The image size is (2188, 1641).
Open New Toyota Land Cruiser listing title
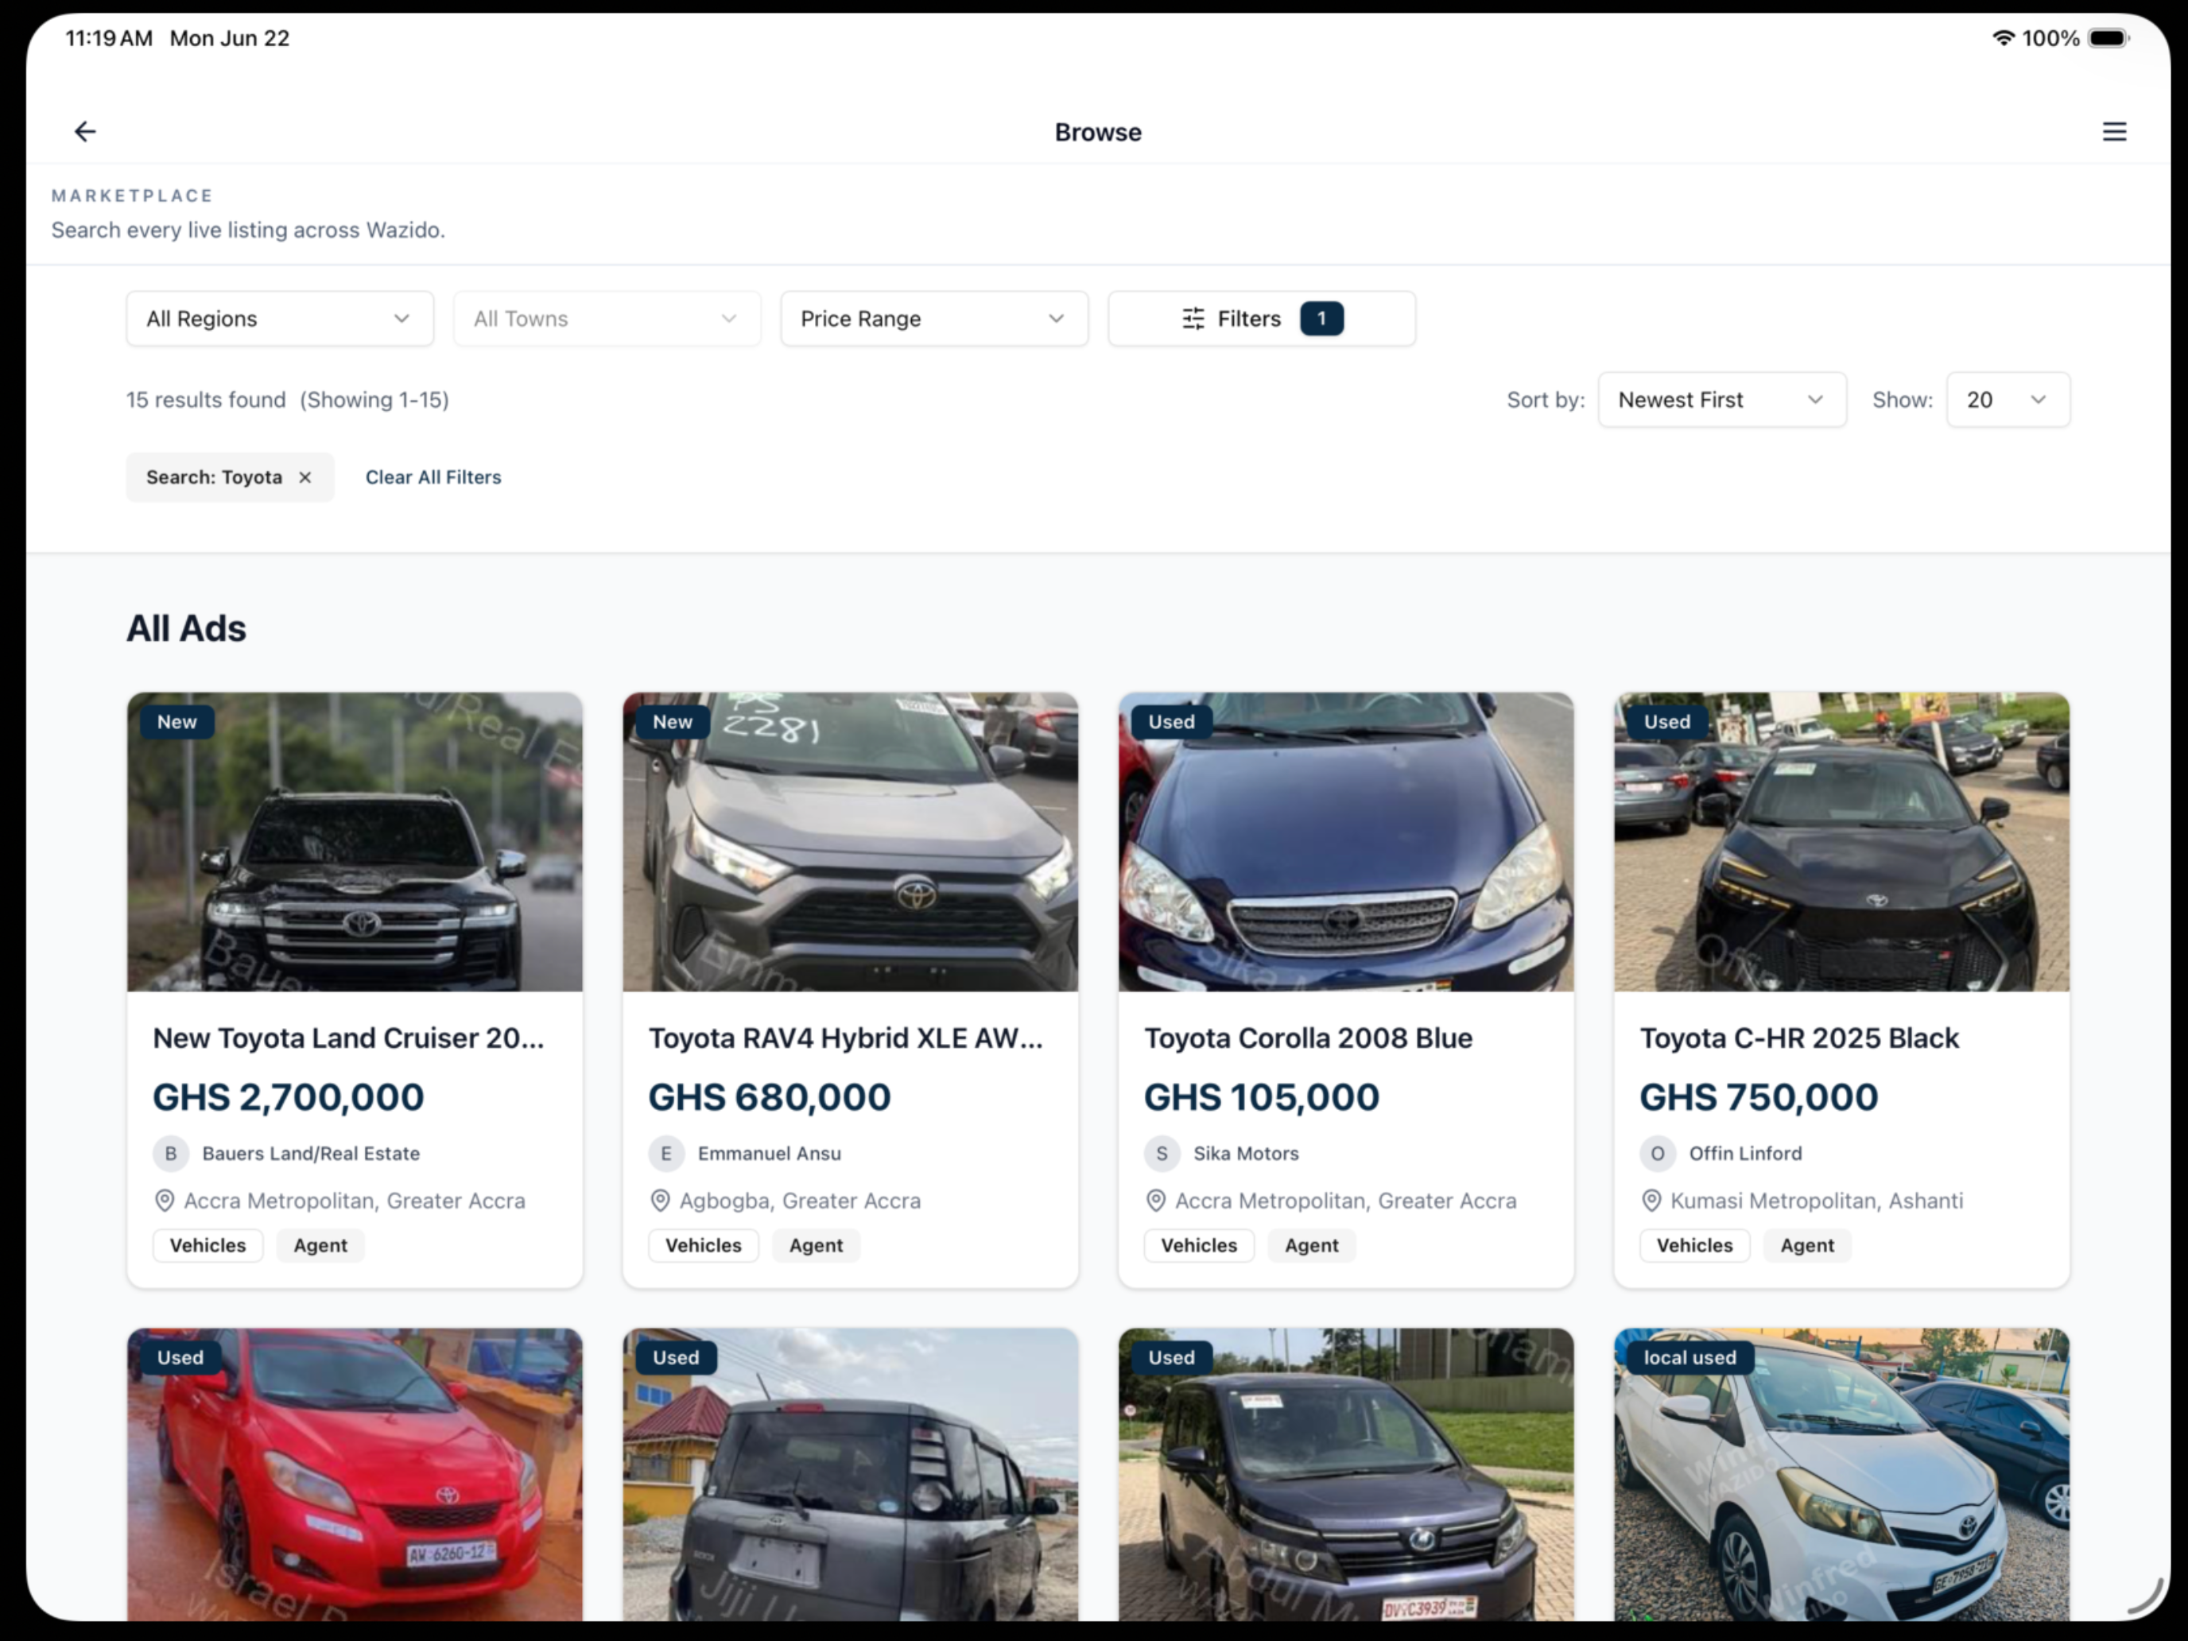point(348,1038)
